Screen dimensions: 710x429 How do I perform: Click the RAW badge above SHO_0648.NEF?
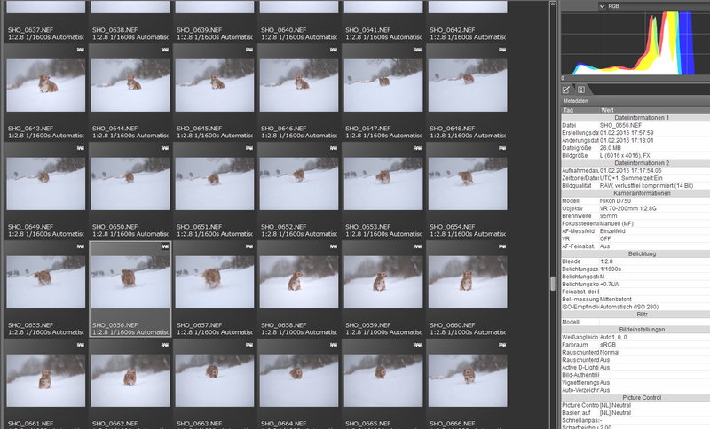(x=502, y=51)
